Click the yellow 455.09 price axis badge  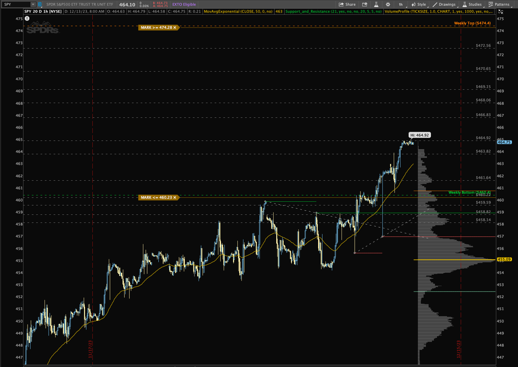(x=504, y=259)
